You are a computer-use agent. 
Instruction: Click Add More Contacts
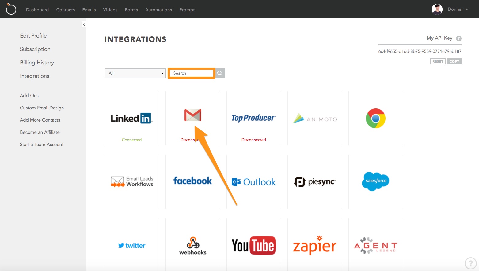[40, 120]
